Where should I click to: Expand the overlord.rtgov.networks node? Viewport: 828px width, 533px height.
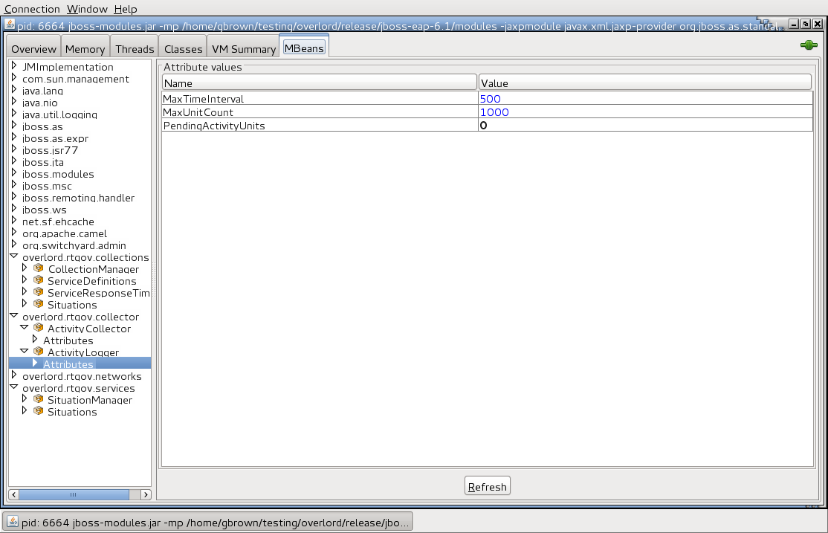tap(14, 375)
